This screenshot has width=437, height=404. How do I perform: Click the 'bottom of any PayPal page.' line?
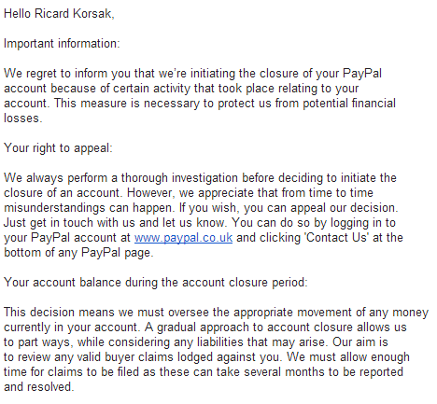coord(78,253)
